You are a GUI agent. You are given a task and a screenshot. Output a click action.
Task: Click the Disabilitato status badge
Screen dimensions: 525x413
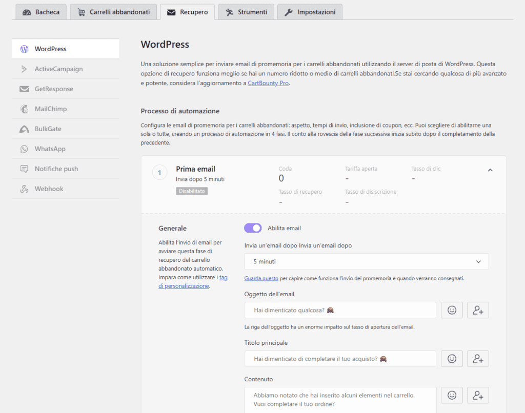(x=192, y=191)
